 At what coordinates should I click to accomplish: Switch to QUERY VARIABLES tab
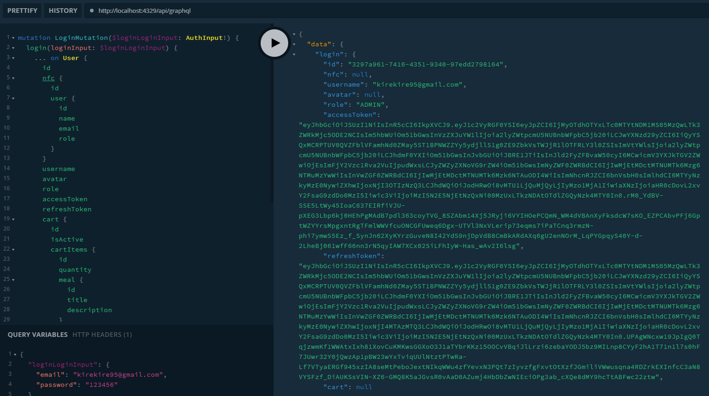38,335
